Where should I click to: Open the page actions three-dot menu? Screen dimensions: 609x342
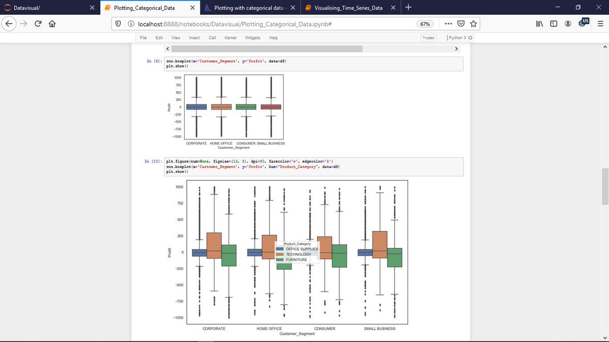click(x=448, y=23)
